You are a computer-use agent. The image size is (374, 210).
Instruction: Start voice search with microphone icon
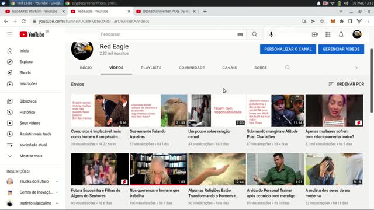[x=271, y=34]
